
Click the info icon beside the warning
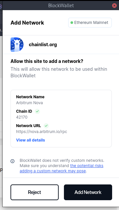[x=12, y=161]
